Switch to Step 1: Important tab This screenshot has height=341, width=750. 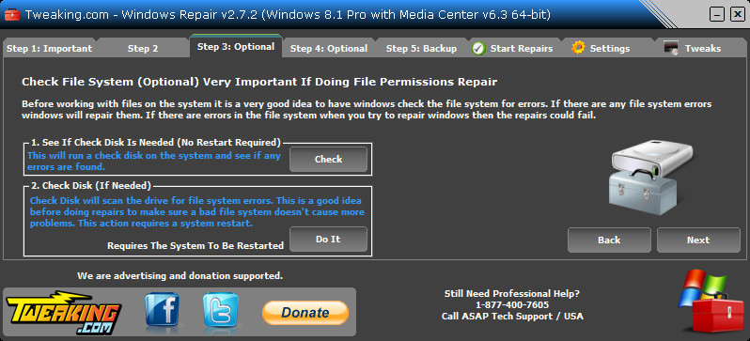coord(49,48)
